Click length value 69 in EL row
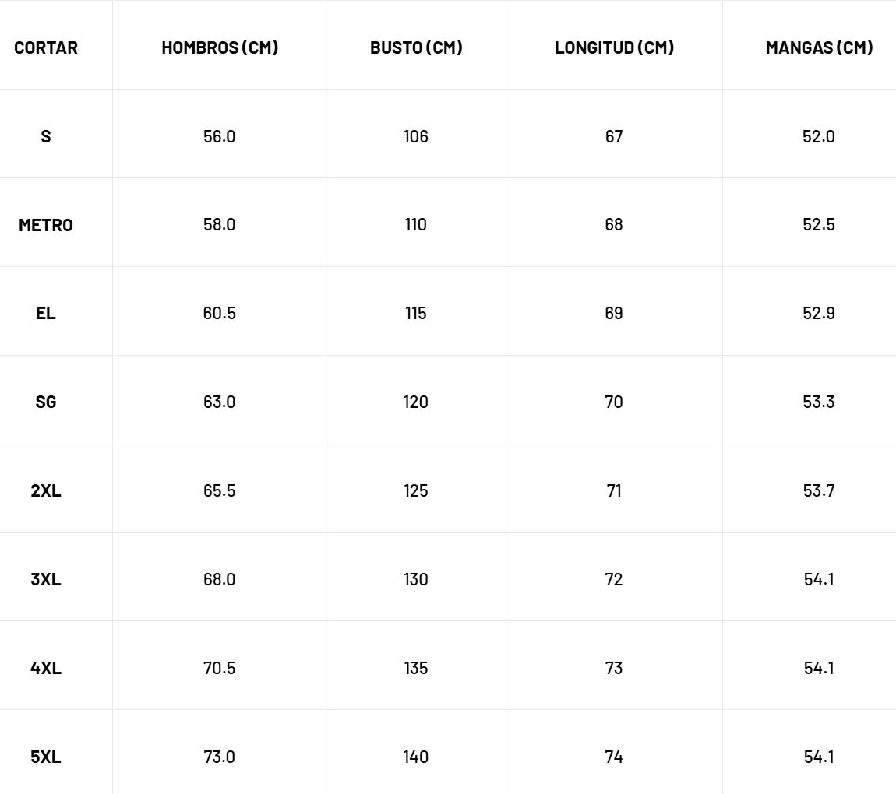 click(x=614, y=313)
